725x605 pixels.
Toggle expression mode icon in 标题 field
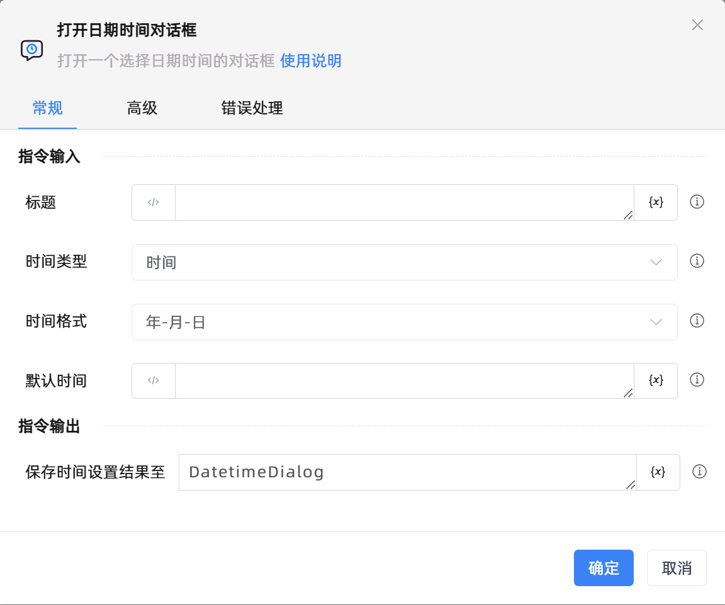click(154, 203)
